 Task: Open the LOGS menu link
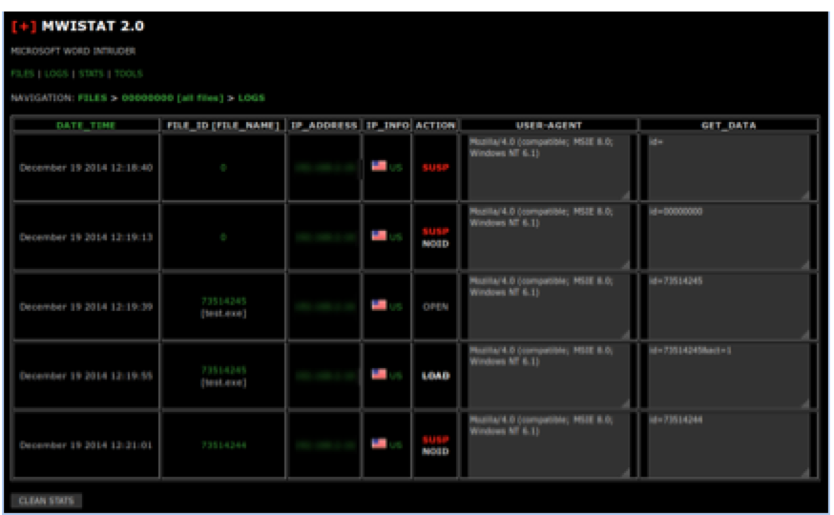pyautogui.click(x=56, y=73)
